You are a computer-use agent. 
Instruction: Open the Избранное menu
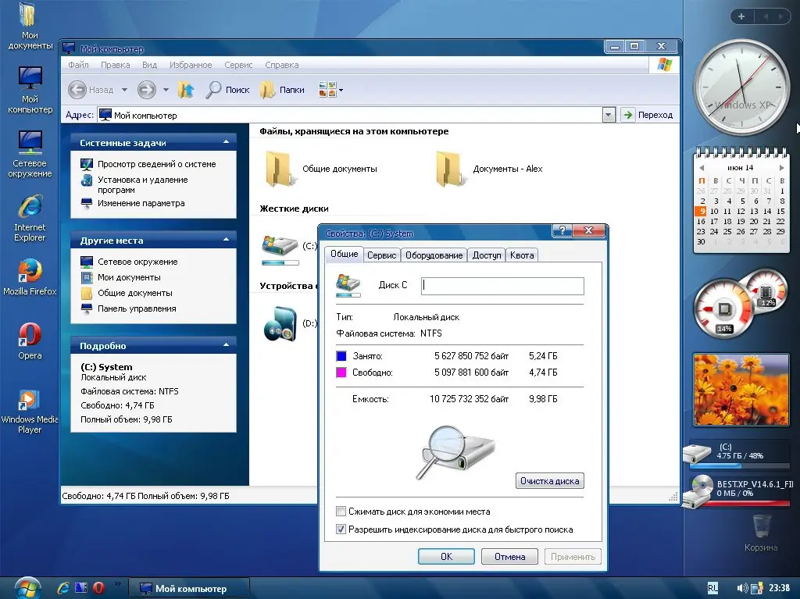pyautogui.click(x=191, y=65)
